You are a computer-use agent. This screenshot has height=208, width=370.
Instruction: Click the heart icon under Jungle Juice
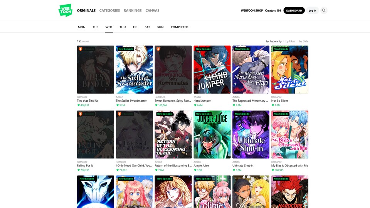[x=195, y=170]
